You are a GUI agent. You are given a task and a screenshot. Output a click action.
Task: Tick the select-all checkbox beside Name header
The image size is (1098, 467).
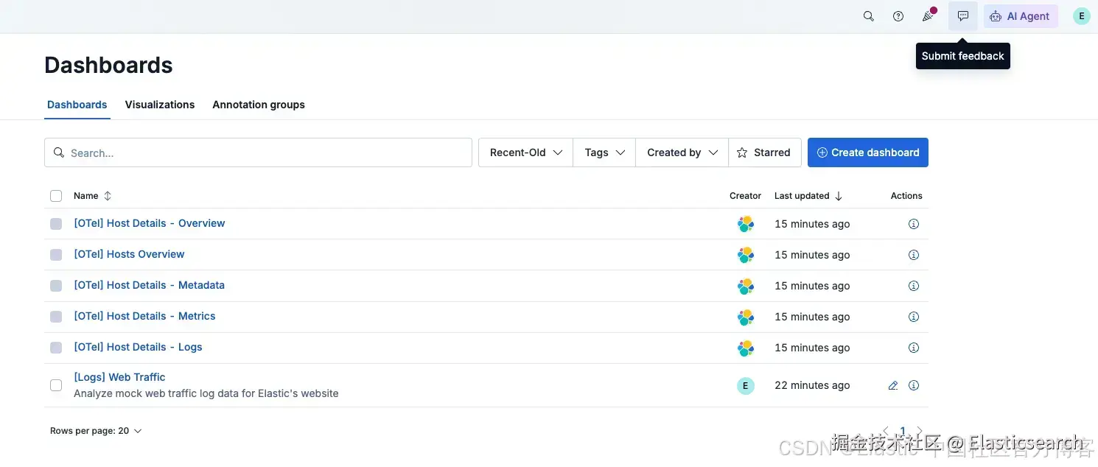tap(56, 196)
